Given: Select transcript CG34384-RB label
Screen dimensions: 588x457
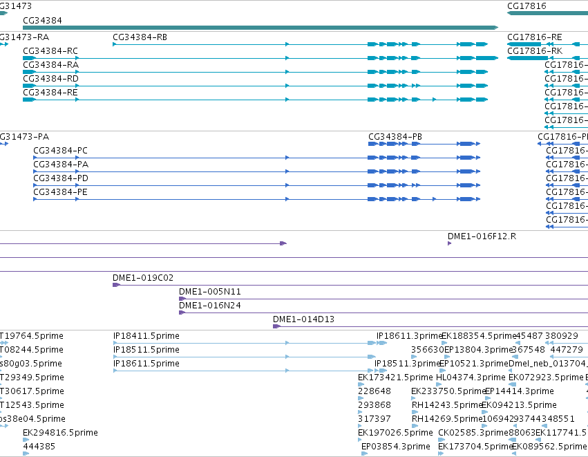Looking at the screenshot, I should [140, 37].
